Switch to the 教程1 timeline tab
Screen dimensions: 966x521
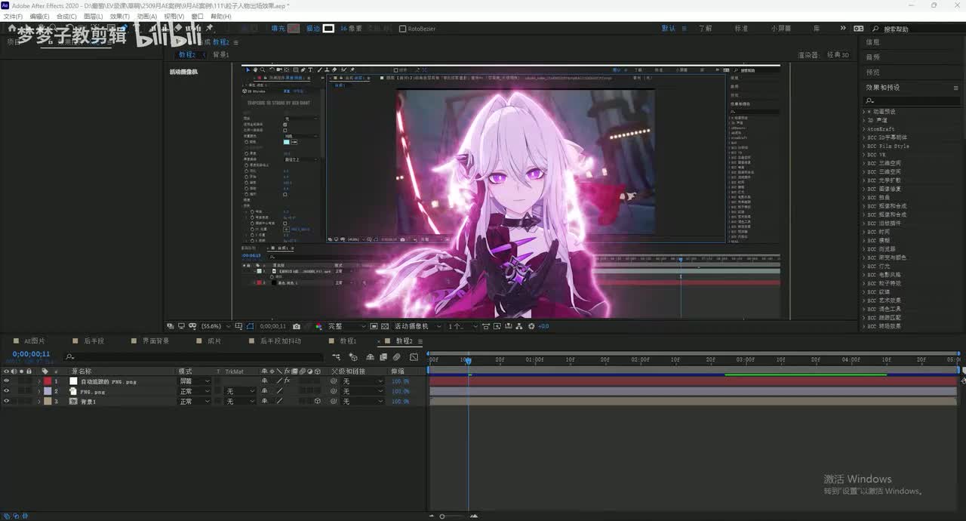(x=348, y=341)
